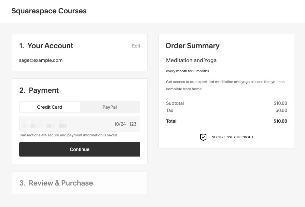This screenshot has width=305, height=207.
Task: Click the Payment step heading
Action: click(x=39, y=90)
